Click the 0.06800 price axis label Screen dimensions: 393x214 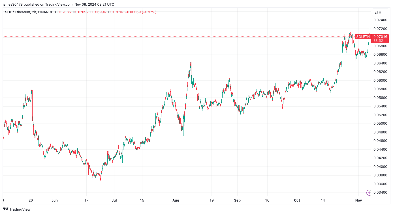coord(380,46)
